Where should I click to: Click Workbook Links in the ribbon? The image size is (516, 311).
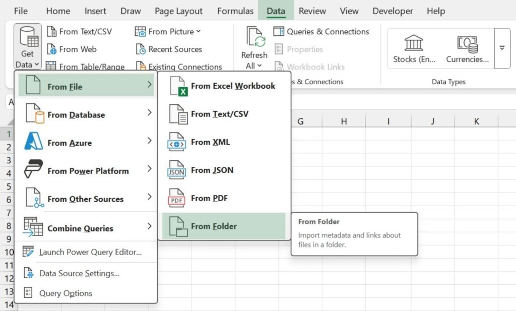tap(310, 67)
